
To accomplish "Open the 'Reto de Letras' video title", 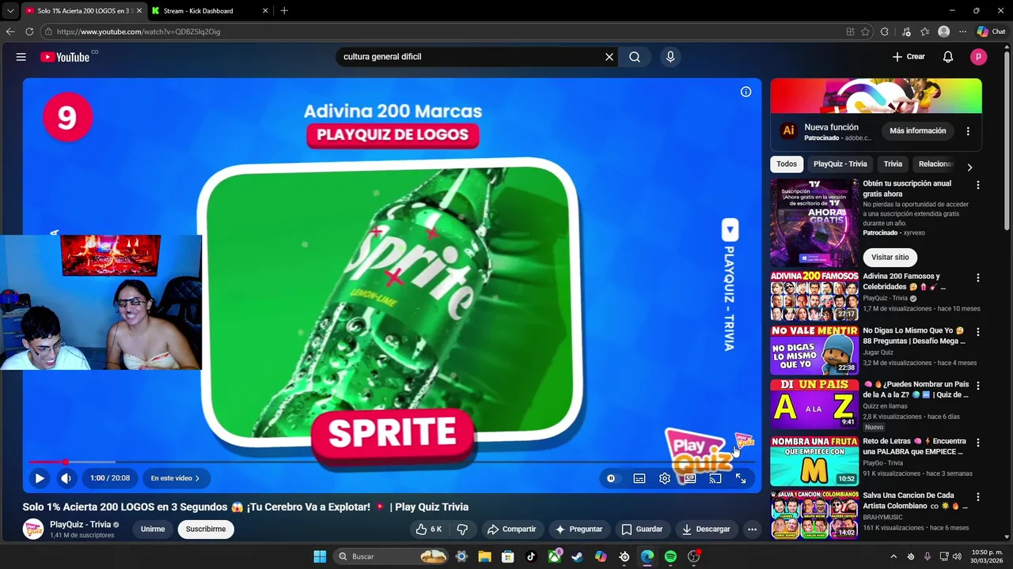I will tap(914, 447).
